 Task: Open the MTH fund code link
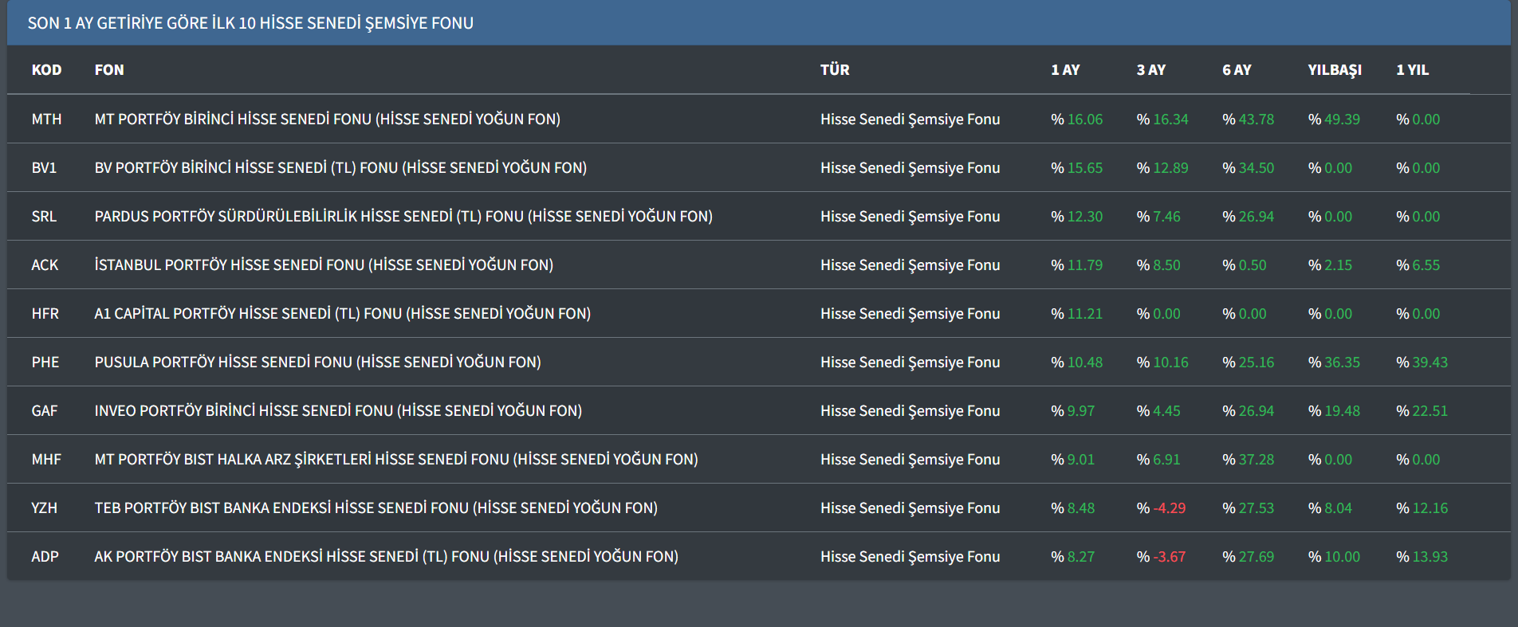coord(46,120)
